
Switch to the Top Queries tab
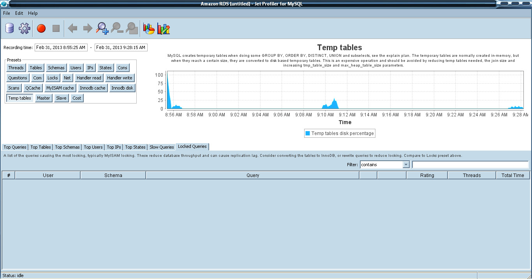[15, 147]
